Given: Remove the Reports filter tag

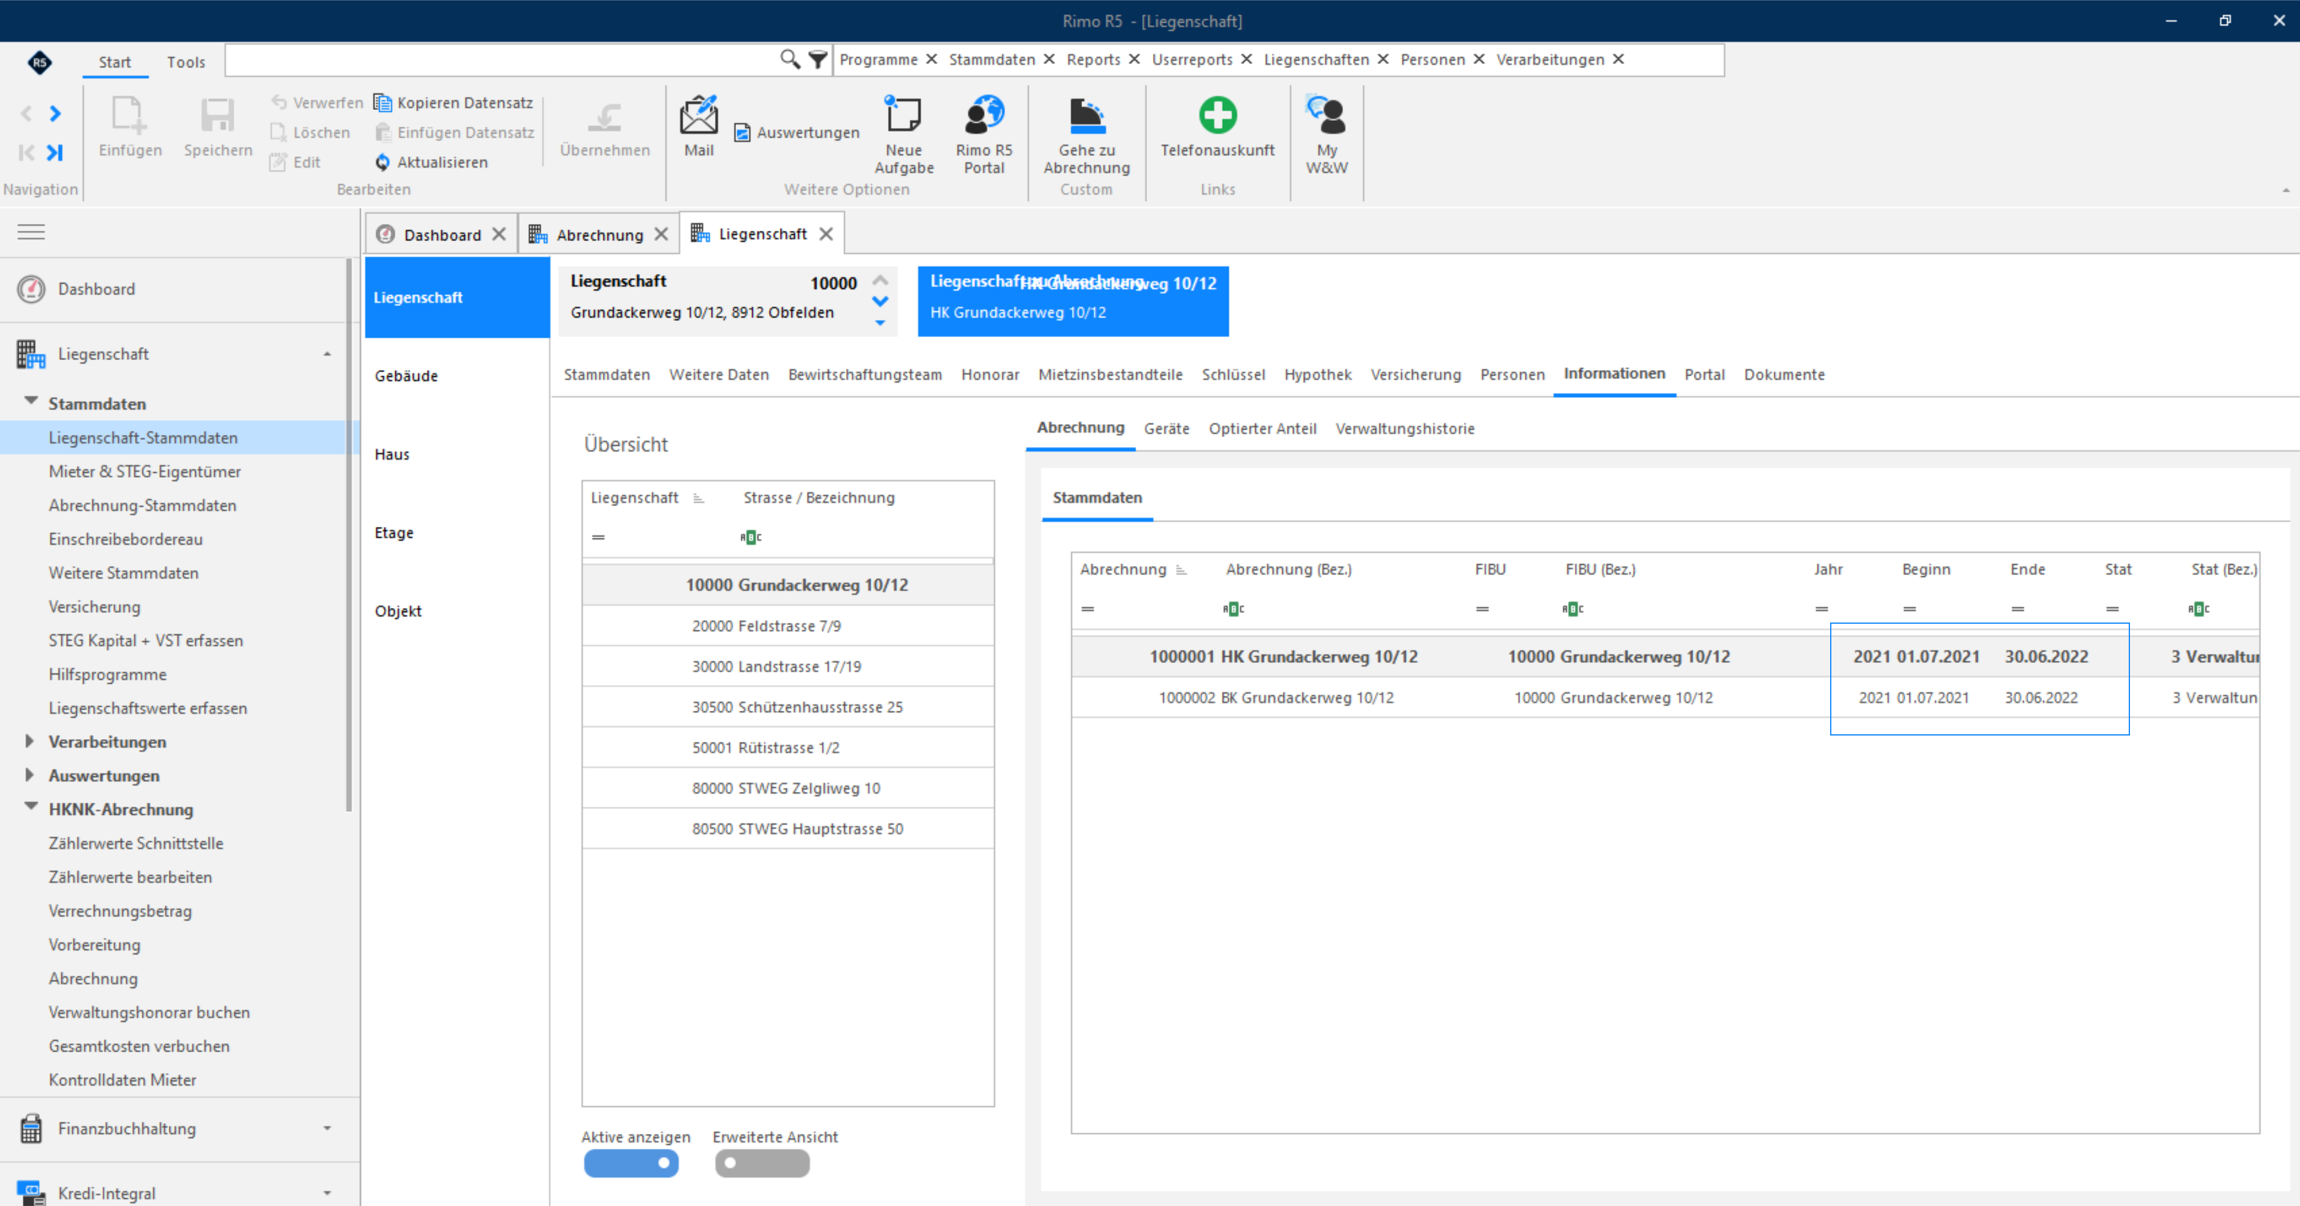Looking at the screenshot, I should (1134, 59).
